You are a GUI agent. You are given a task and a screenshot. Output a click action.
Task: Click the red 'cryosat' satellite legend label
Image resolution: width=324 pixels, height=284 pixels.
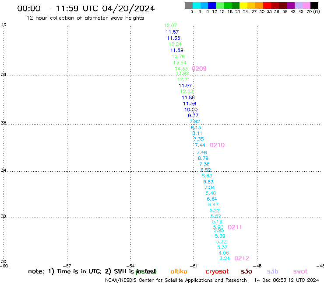pos(217,272)
